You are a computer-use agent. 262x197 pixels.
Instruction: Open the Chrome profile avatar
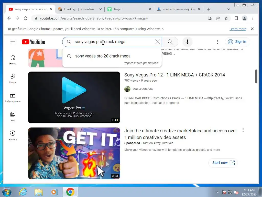click(244, 18)
